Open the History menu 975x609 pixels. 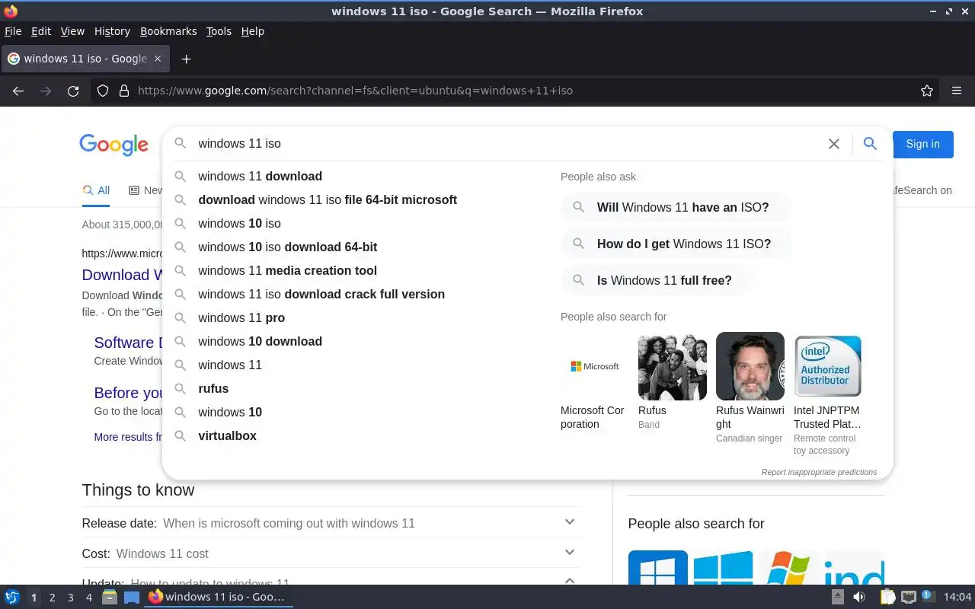[112, 31]
